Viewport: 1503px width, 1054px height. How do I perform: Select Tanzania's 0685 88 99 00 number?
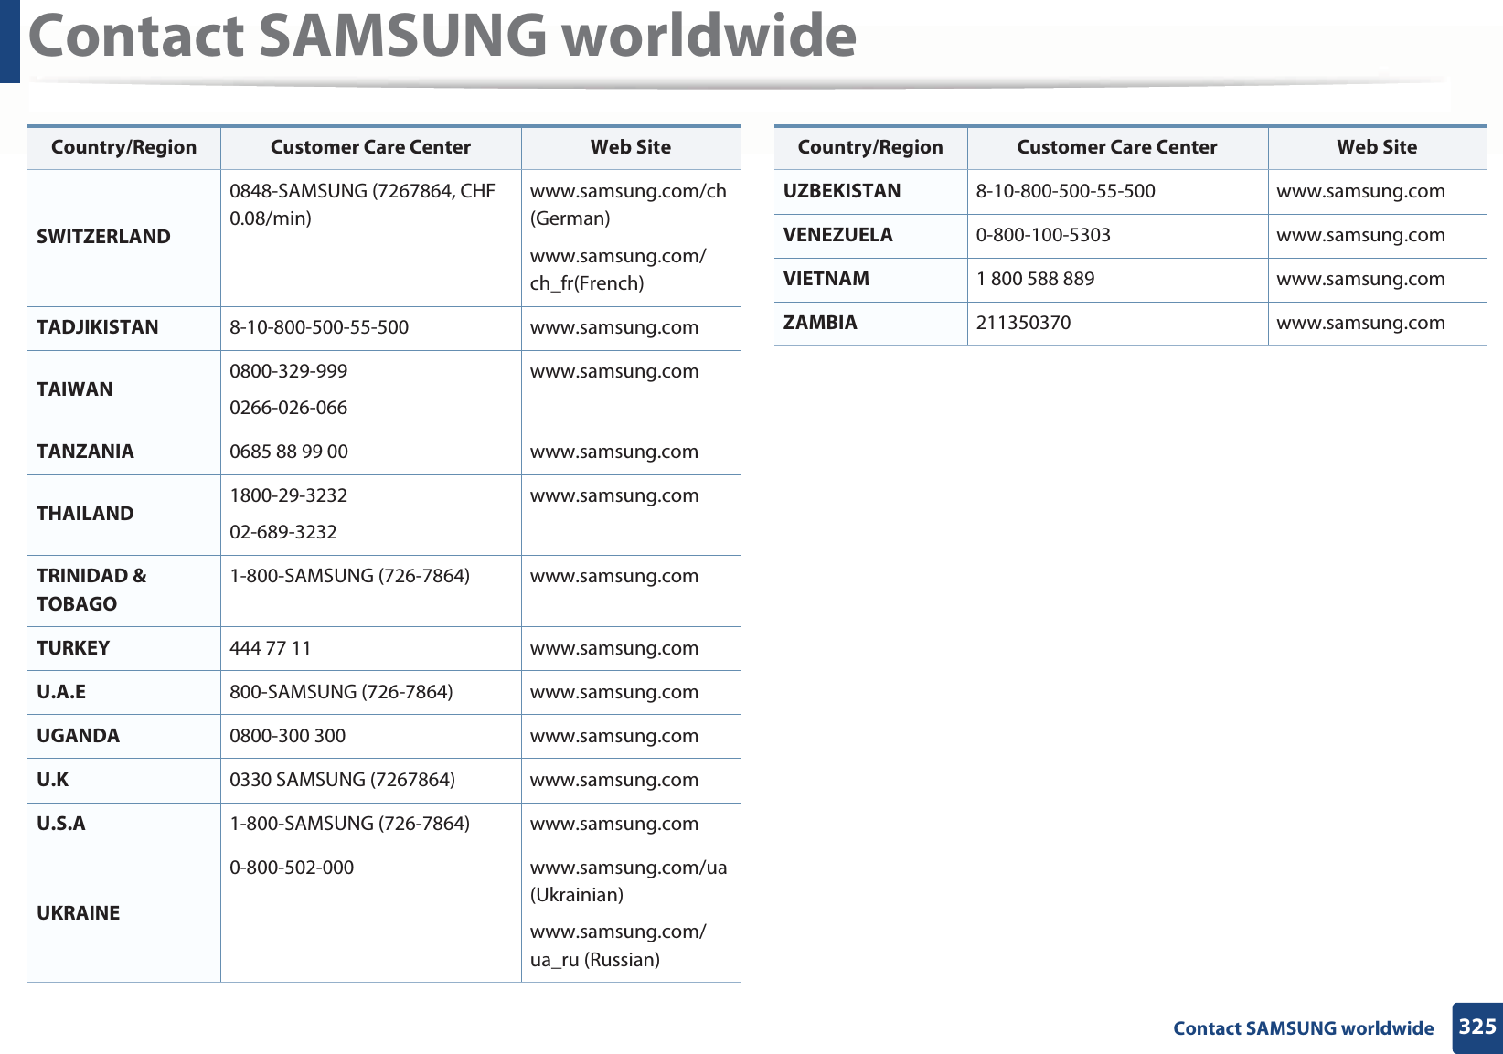click(289, 452)
